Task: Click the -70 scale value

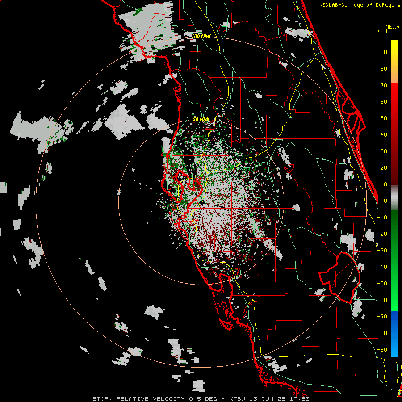Action: coord(382,317)
